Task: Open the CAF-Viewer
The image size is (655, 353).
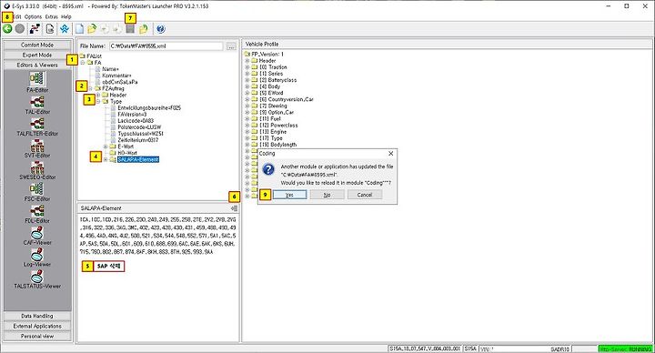Action: pyautogui.click(x=37, y=236)
